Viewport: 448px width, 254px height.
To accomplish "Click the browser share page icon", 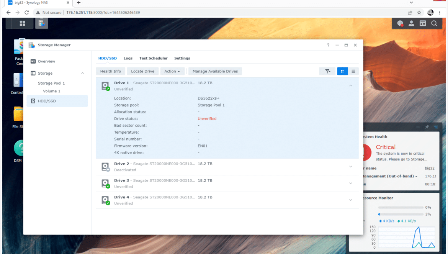I will point(410,13).
